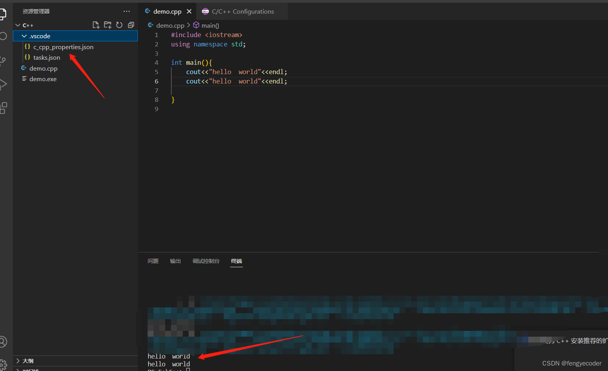Image resolution: width=608 pixels, height=371 pixels.
Task: Collapse the .vscode folder
Action: pyautogui.click(x=75, y=36)
